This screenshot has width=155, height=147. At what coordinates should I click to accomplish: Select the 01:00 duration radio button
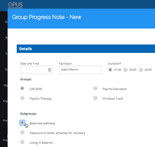[x=110, y=70]
